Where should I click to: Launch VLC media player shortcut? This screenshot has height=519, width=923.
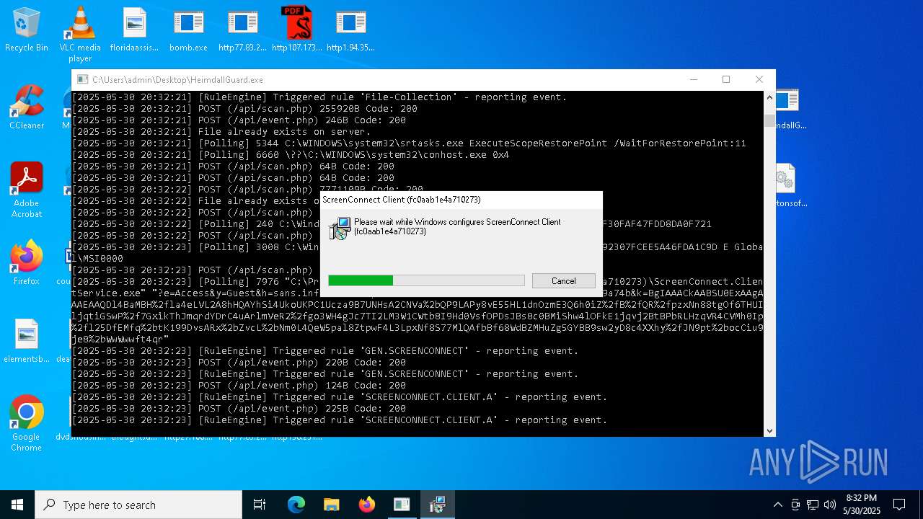(x=80, y=34)
